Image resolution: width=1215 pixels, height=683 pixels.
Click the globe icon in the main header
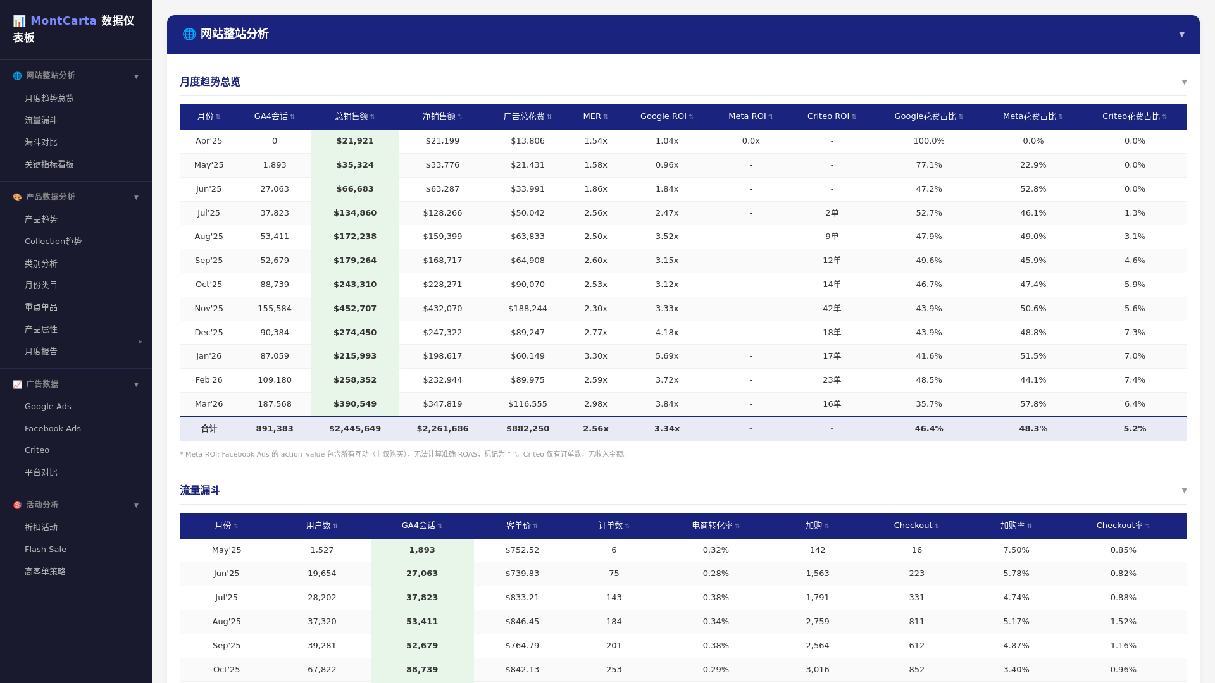[189, 34]
